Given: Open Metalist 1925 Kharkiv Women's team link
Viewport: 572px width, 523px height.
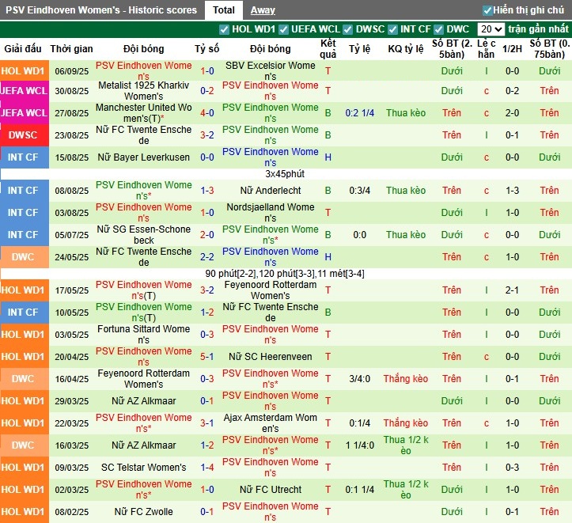Looking at the screenshot, I should pyautogui.click(x=144, y=91).
